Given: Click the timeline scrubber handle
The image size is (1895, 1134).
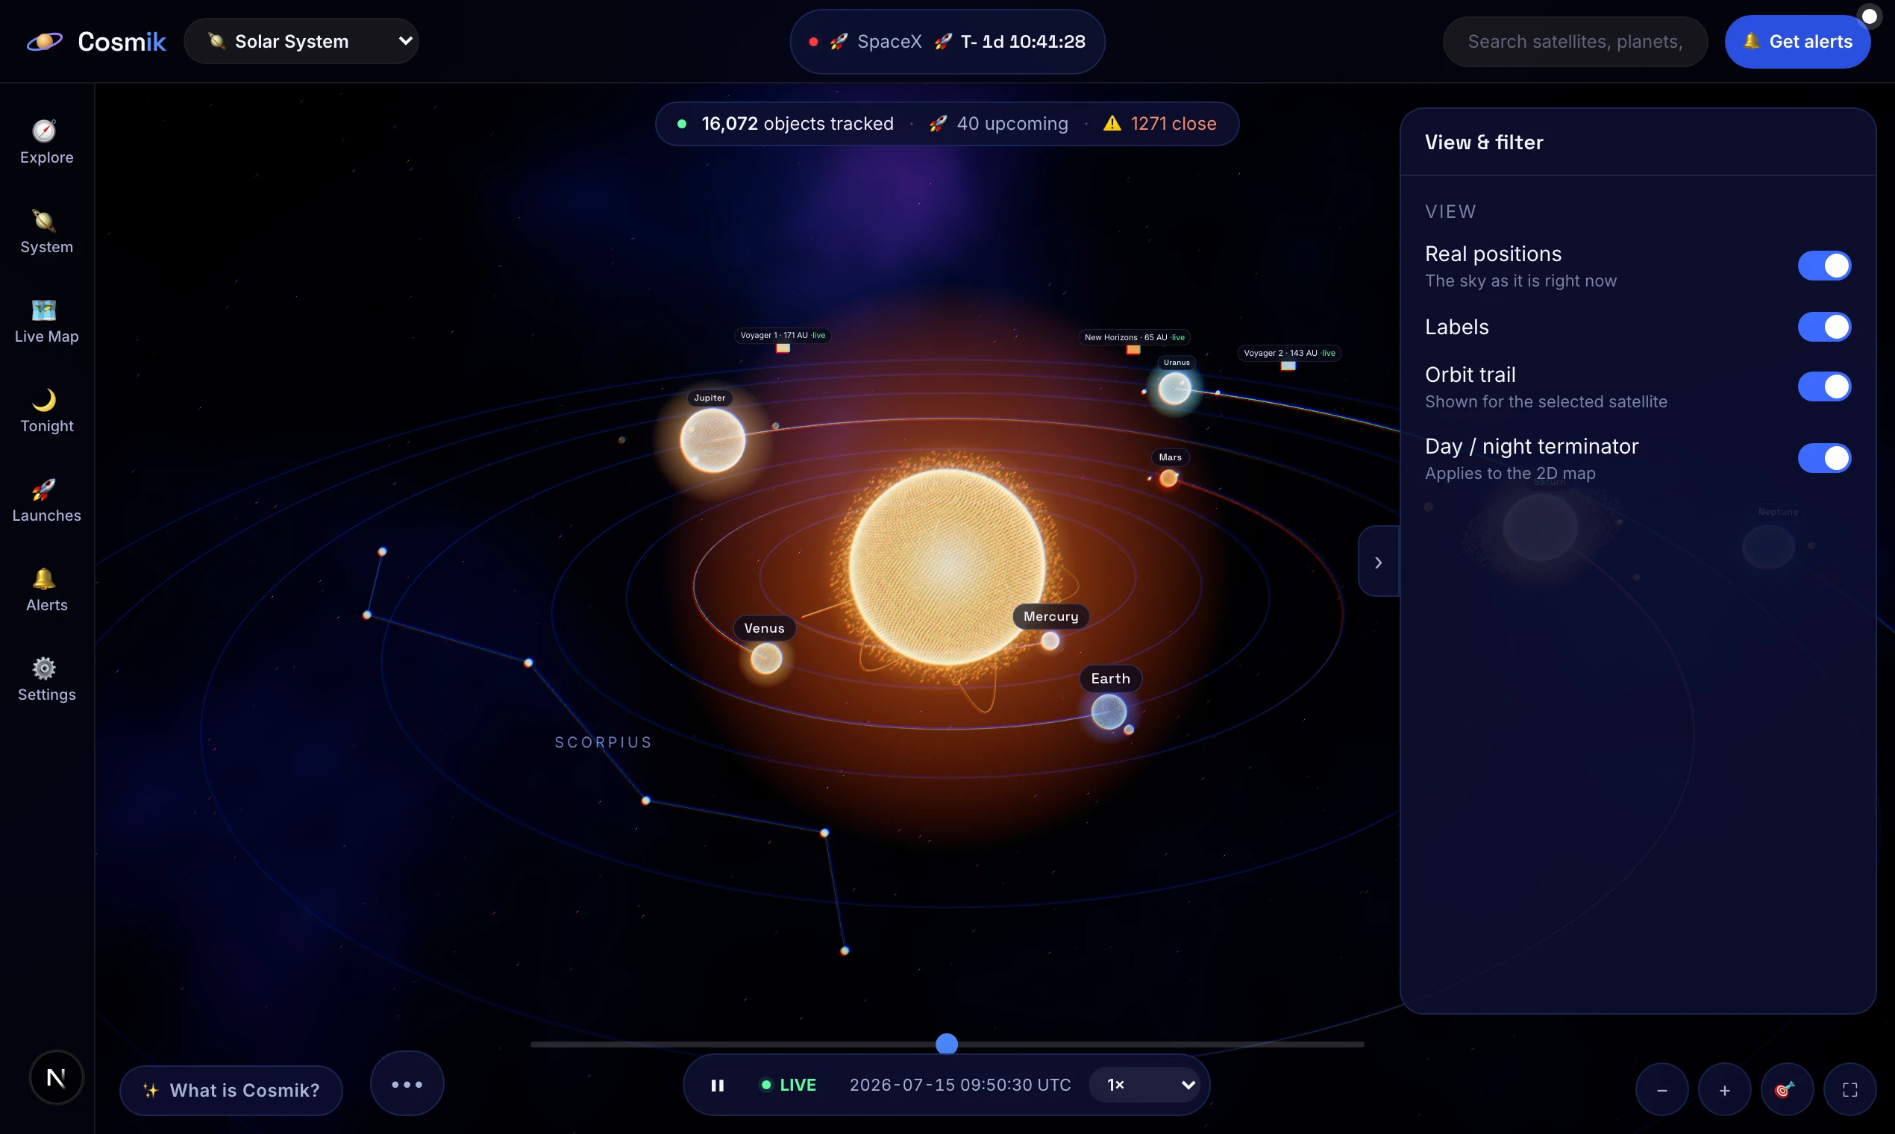Looking at the screenshot, I should tap(947, 1044).
